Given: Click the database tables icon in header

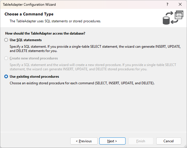Looking at the screenshot, I should (x=173, y=17).
